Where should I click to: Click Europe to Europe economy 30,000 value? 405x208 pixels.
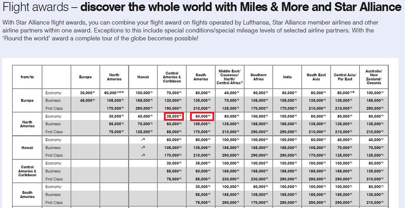coord(88,93)
